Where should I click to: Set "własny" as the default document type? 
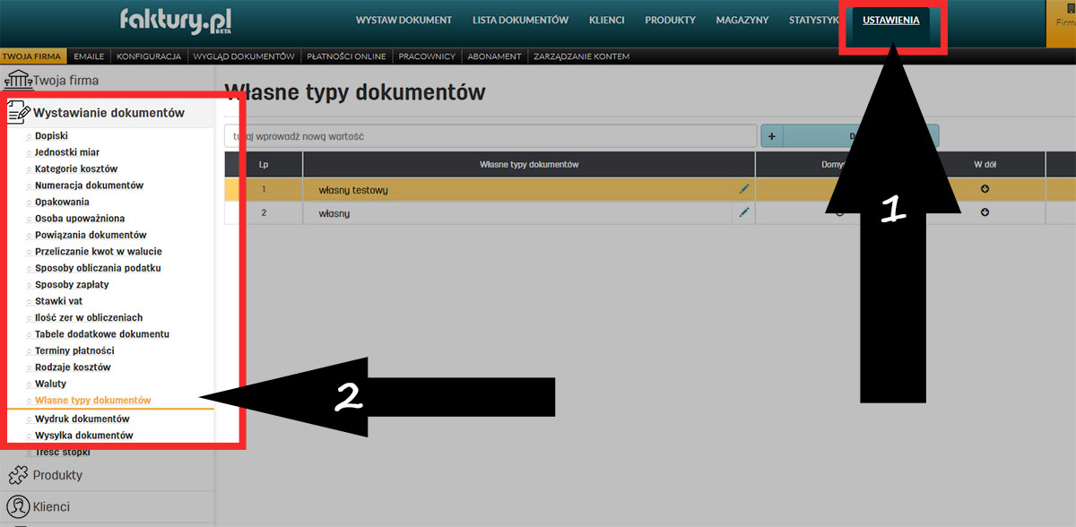point(839,212)
